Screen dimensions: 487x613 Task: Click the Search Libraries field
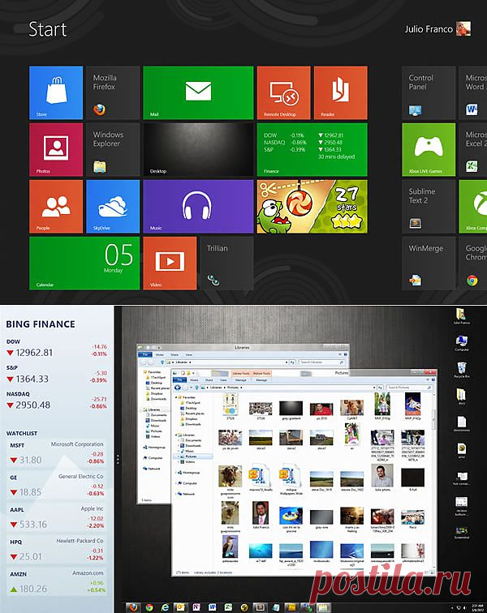321,362
